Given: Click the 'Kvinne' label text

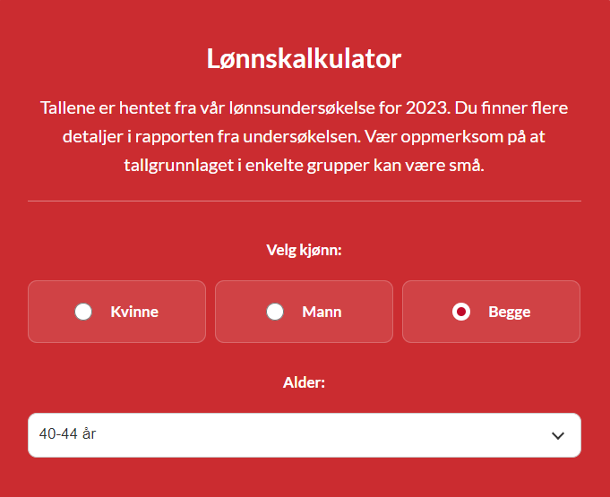Looking at the screenshot, I should pyautogui.click(x=134, y=312).
